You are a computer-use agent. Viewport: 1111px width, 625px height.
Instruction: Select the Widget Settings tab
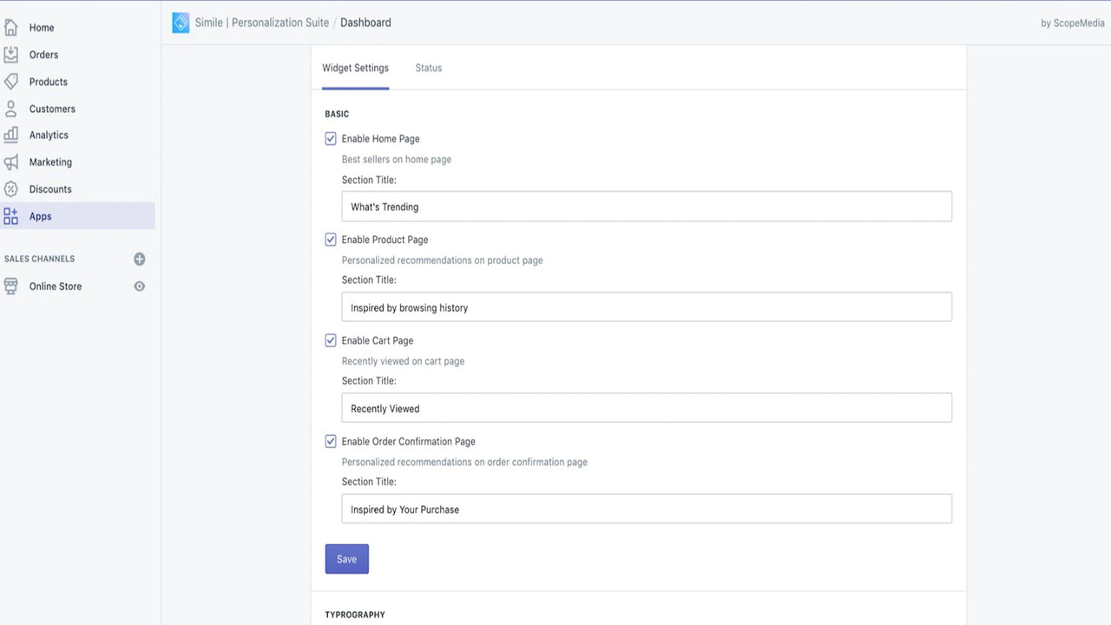(355, 68)
